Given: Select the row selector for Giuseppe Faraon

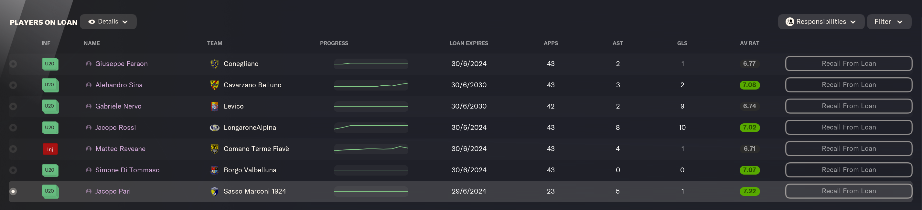Looking at the screenshot, I should click(13, 64).
